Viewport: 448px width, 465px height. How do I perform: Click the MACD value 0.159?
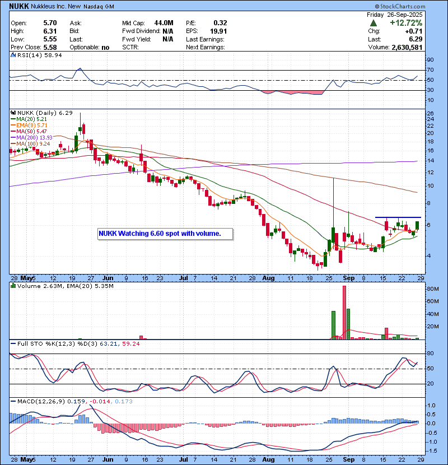tap(77, 402)
